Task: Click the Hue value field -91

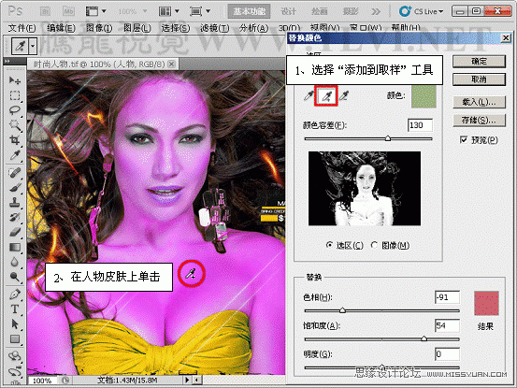Action: coord(447,297)
